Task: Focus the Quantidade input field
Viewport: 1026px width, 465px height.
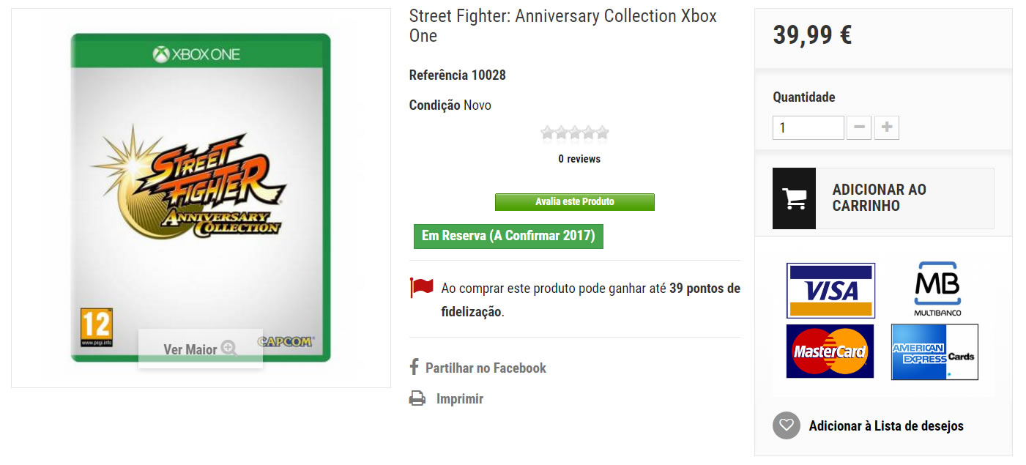Action: tap(808, 127)
